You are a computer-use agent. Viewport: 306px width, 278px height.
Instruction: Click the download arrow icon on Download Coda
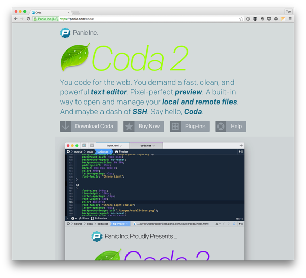pos(66,126)
